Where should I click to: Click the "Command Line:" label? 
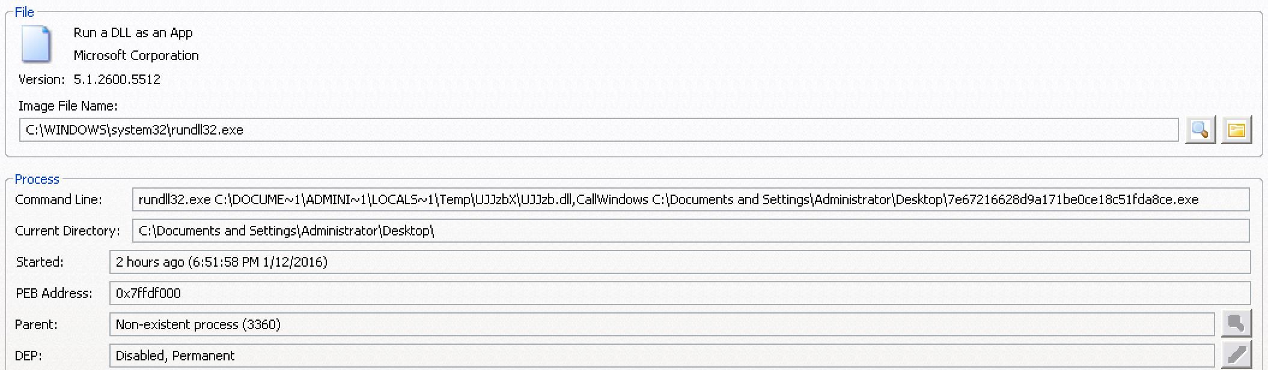click(58, 199)
